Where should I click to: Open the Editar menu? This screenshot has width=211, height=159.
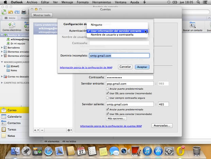(x=45, y=2)
